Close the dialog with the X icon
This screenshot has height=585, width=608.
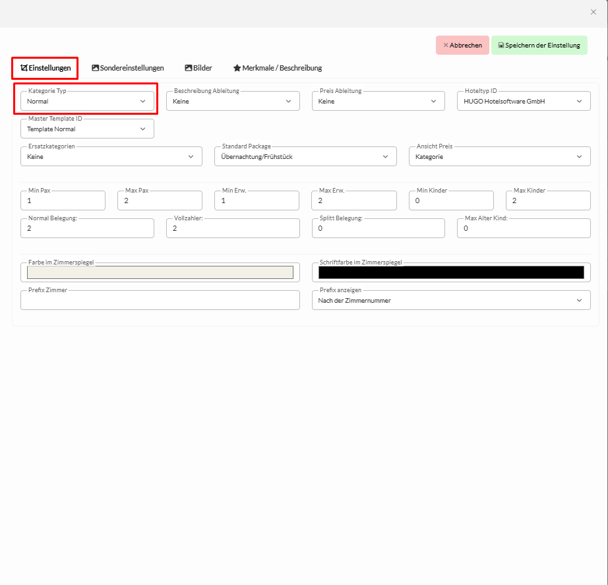pyautogui.click(x=593, y=12)
